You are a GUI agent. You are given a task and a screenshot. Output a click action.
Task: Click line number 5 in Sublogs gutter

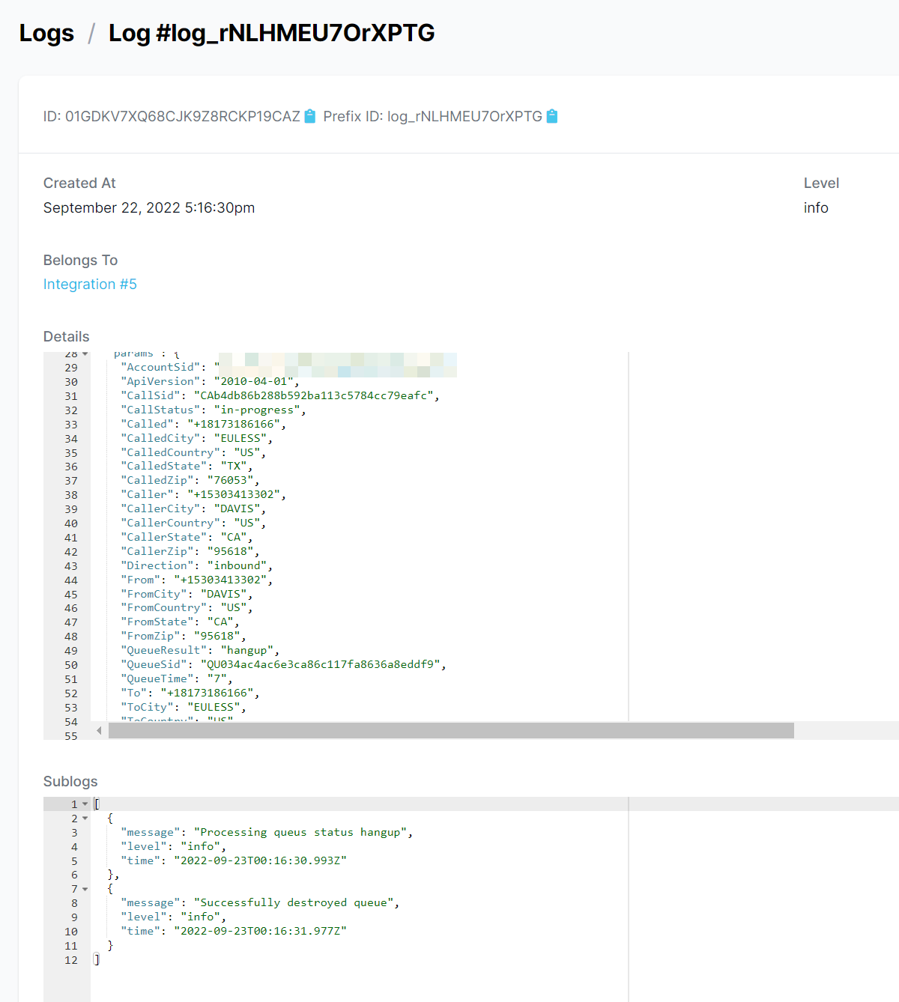[74, 861]
